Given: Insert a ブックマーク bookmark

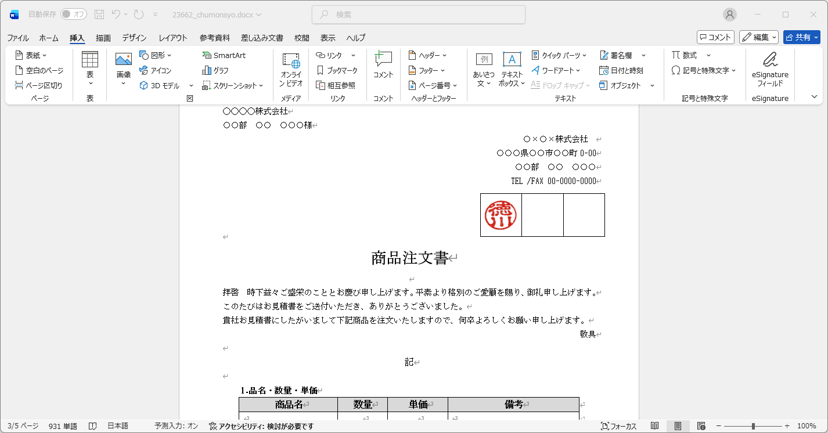Looking at the screenshot, I should tap(337, 70).
